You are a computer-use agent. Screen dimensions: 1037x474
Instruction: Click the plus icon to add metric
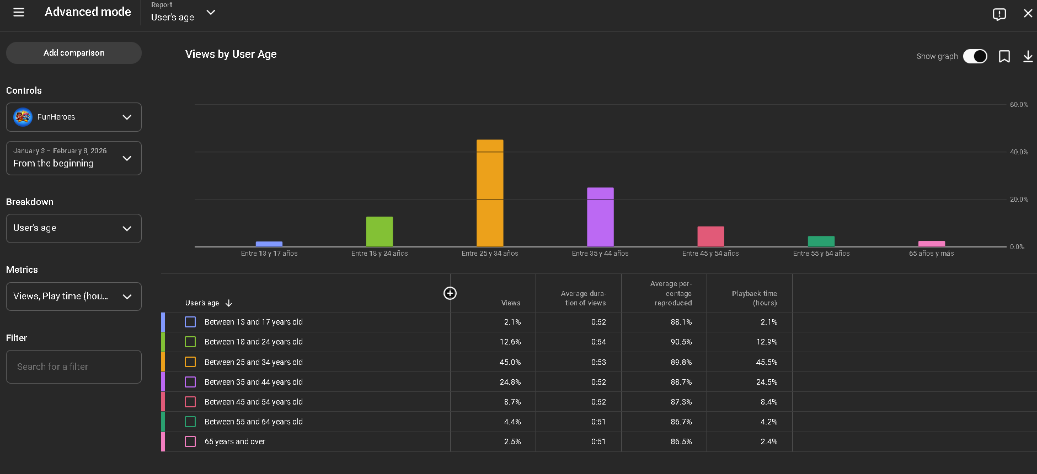tap(450, 293)
